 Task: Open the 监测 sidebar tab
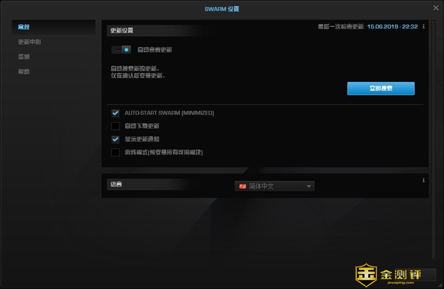point(24,57)
